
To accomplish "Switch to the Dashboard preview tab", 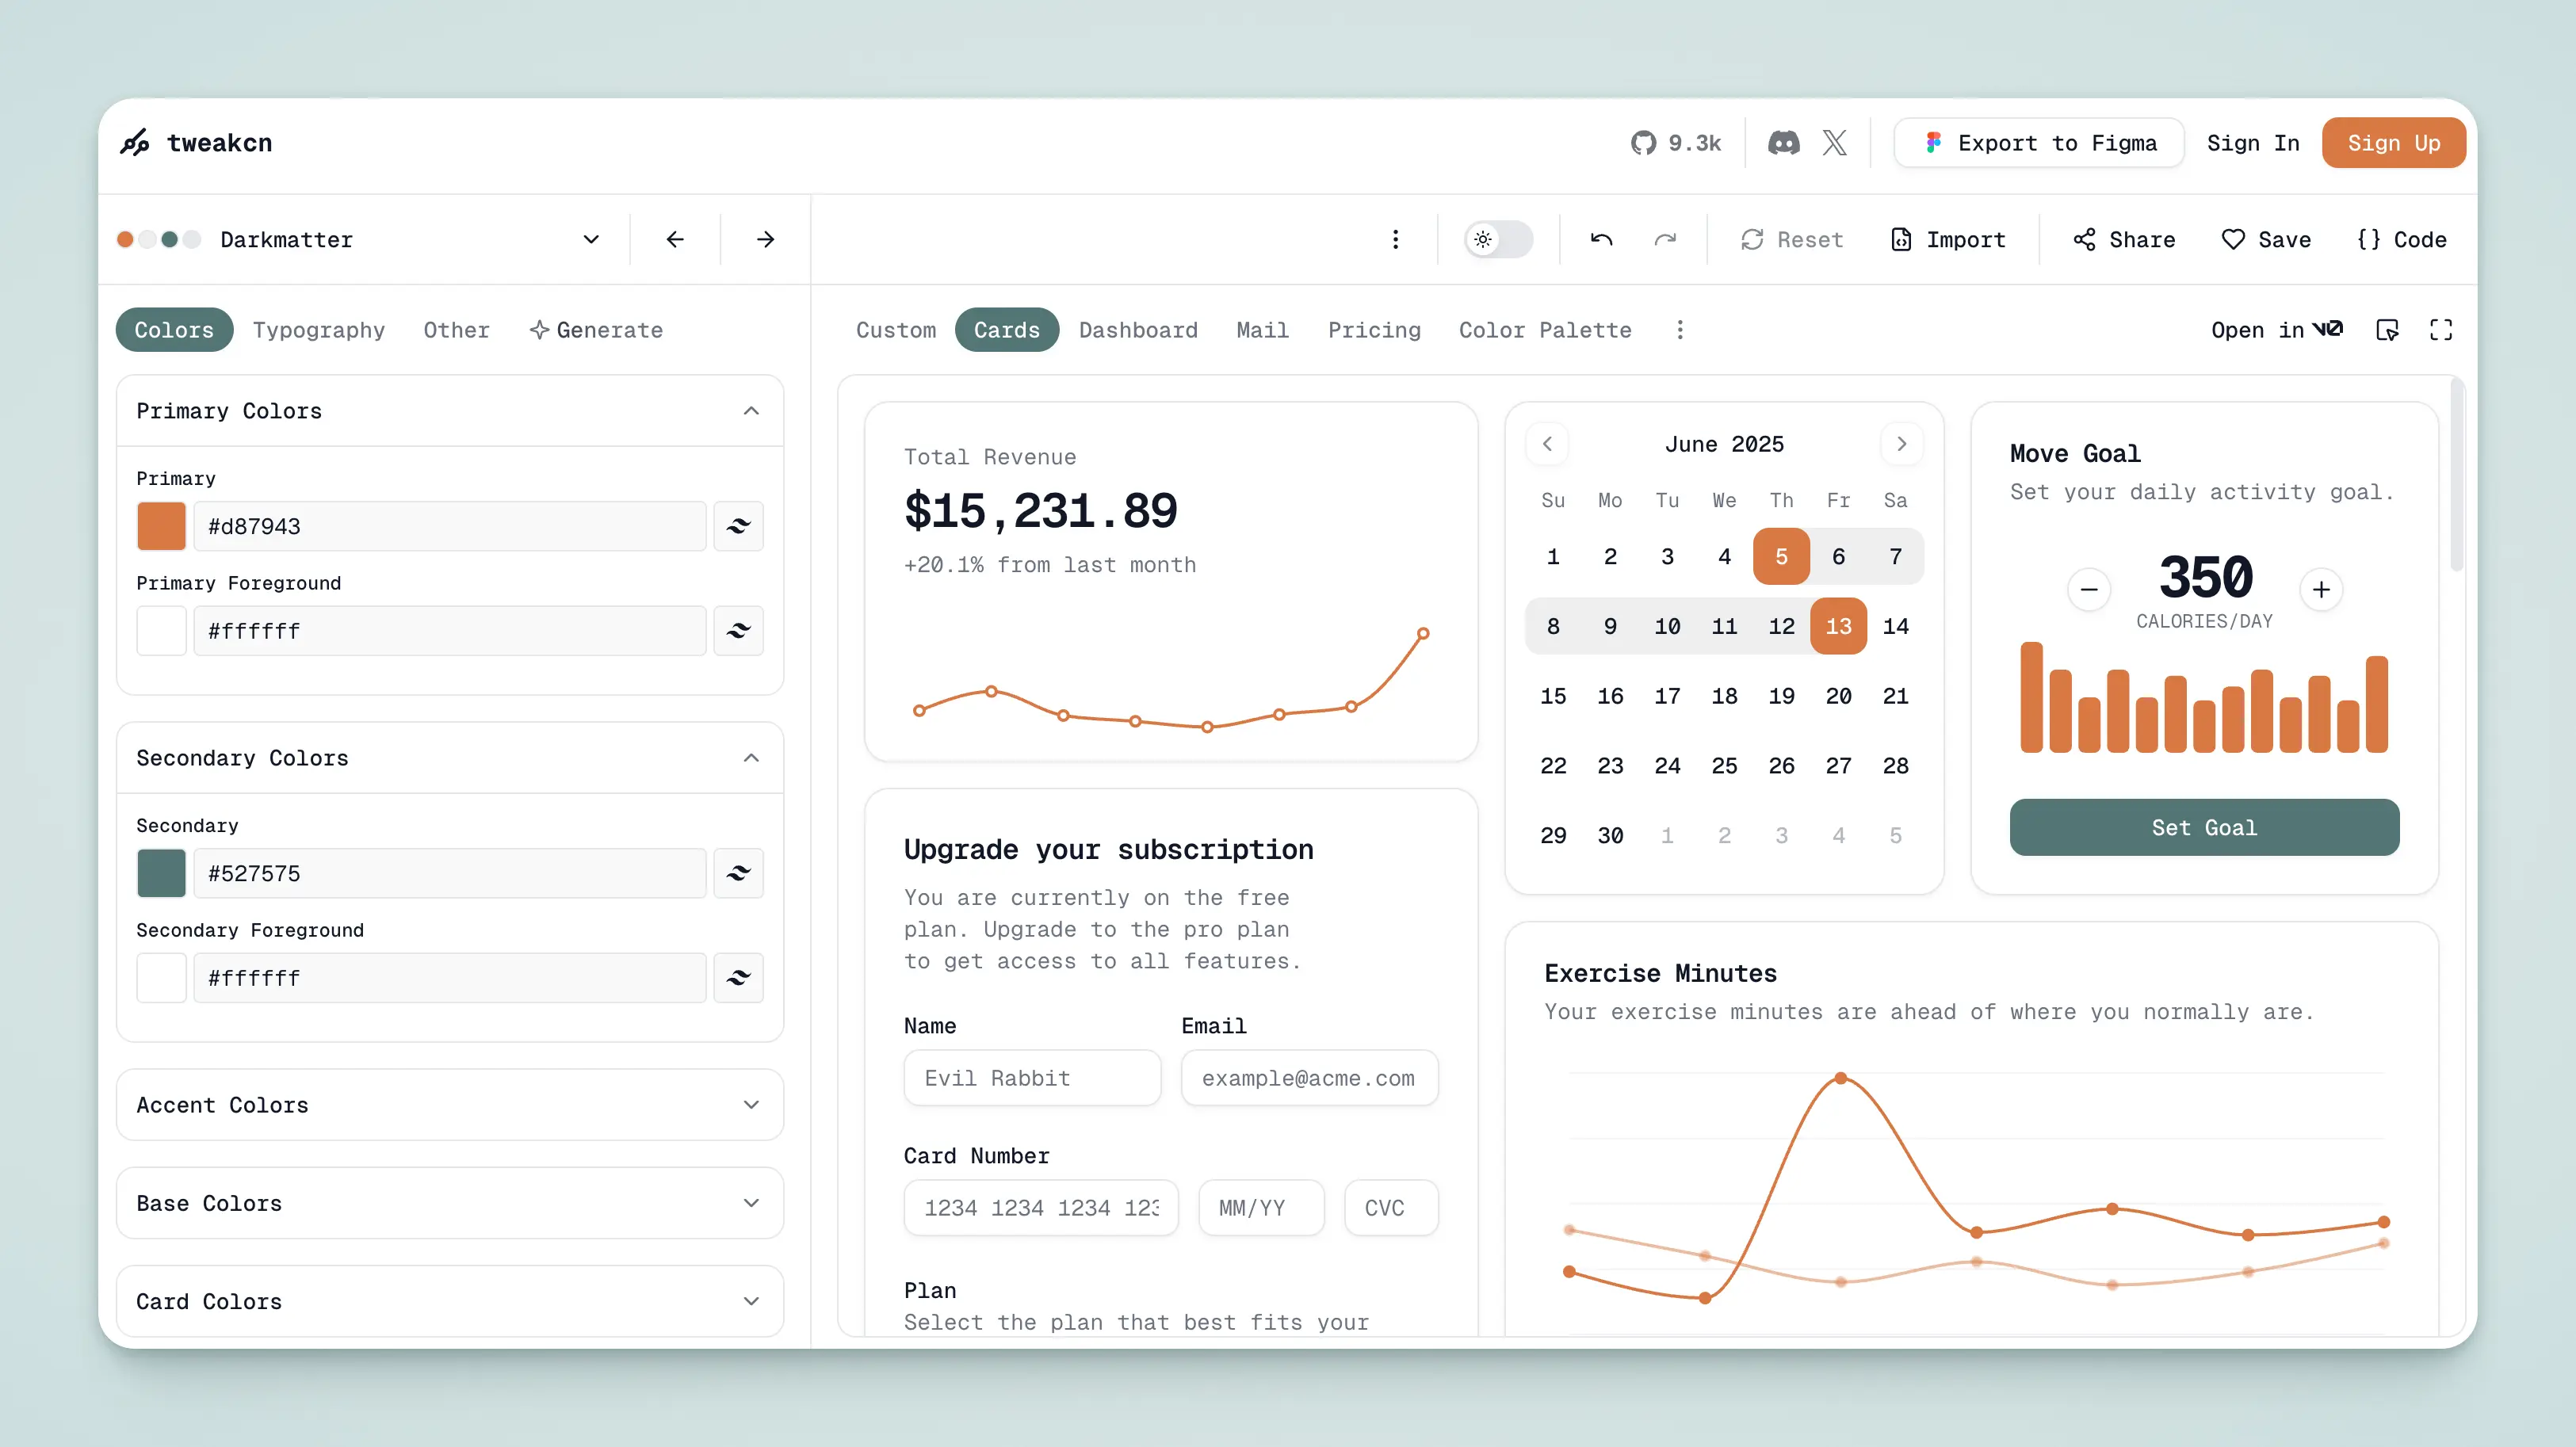I will (1139, 329).
